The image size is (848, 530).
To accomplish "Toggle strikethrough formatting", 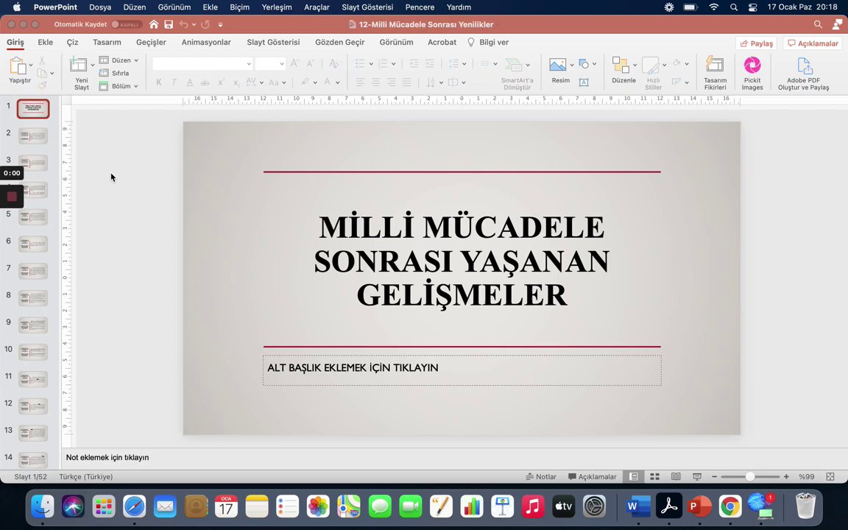I will 205,82.
